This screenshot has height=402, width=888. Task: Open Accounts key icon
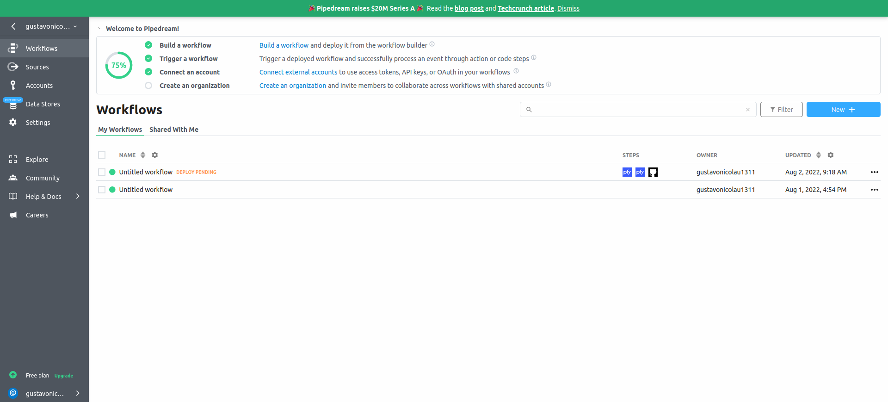tap(13, 85)
